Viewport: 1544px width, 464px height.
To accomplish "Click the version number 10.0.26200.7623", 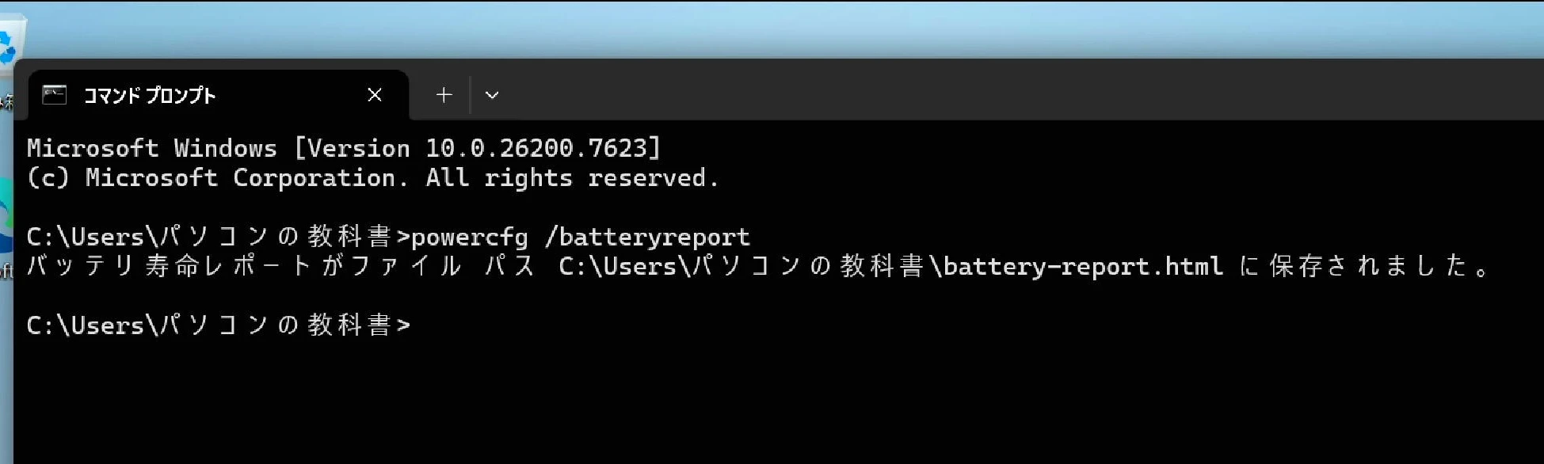I will (537, 148).
